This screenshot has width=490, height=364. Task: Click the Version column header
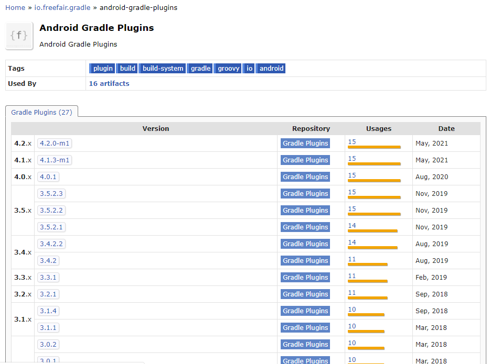coord(156,128)
